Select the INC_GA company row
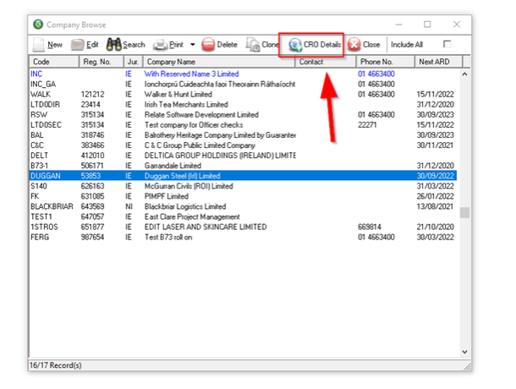Image resolution: width=516 pixels, height=389 pixels. [x=243, y=84]
